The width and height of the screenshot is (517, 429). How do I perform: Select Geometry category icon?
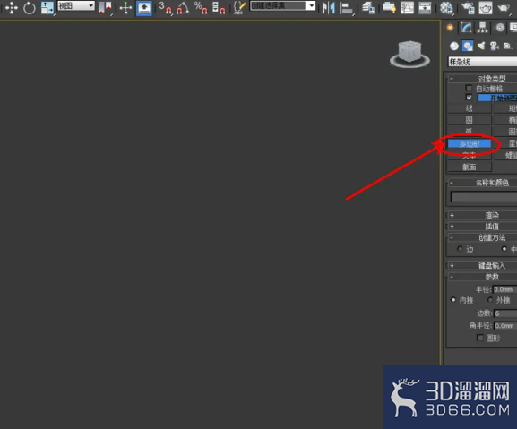[454, 46]
